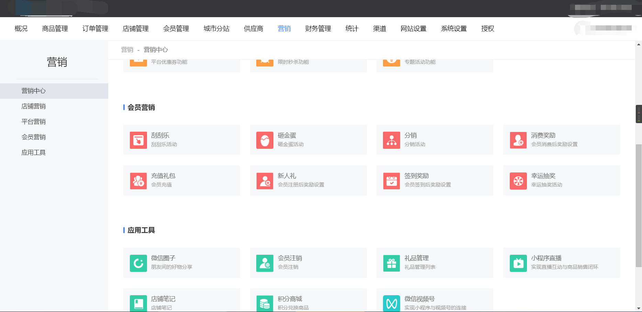This screenshot has width=642, height=312.
Task: Select 店铺营销 in the sidebar
Action: [x=33, y=106]
